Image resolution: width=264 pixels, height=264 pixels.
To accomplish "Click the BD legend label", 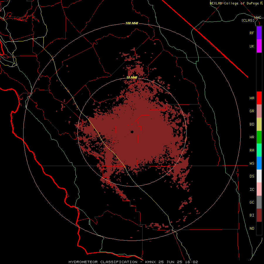I will (252, 124).
